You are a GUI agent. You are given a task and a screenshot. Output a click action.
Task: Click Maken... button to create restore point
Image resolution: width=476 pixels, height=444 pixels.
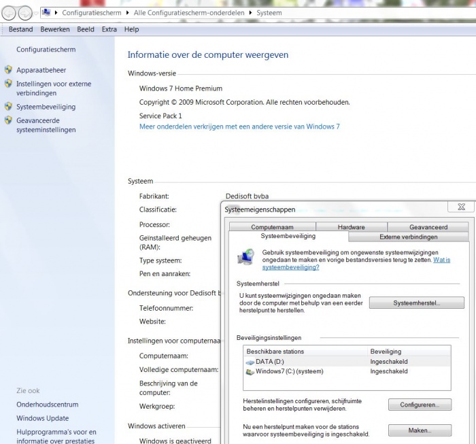[x=420, y=430]
